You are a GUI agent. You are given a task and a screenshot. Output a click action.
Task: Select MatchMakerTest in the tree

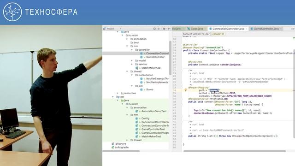[151, 136]
